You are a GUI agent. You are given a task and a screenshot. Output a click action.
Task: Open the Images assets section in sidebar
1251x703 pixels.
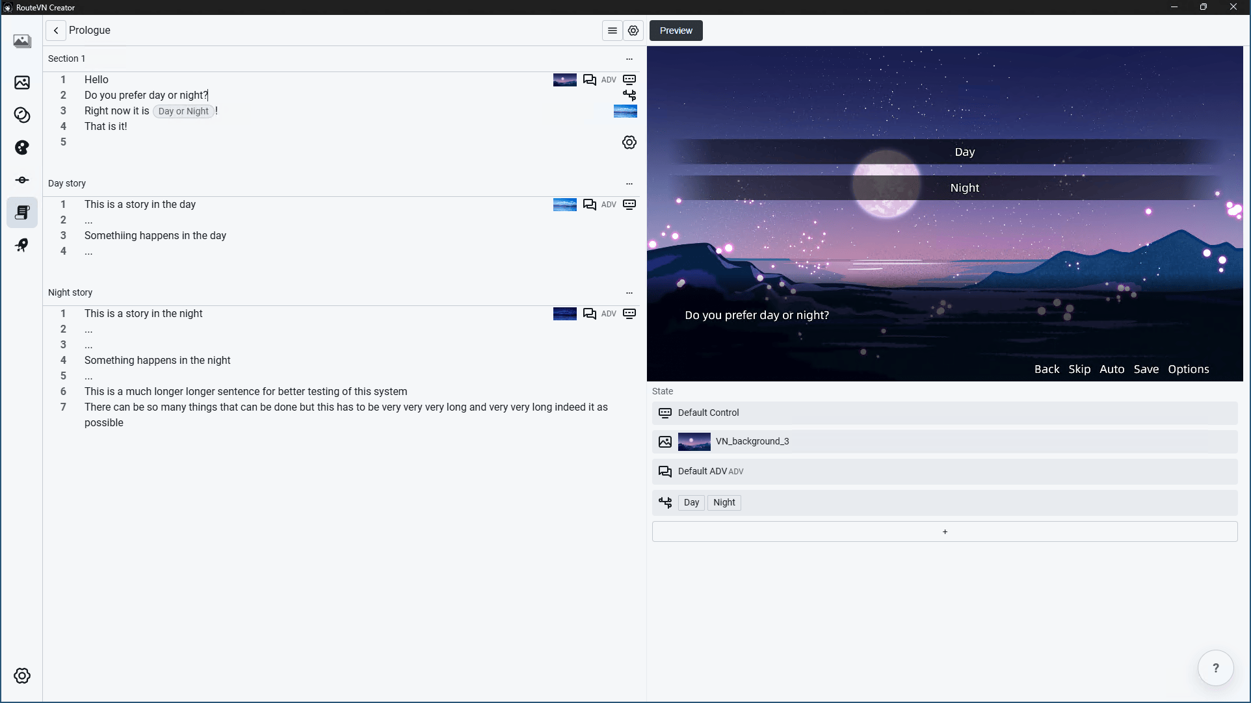[22, 83]
